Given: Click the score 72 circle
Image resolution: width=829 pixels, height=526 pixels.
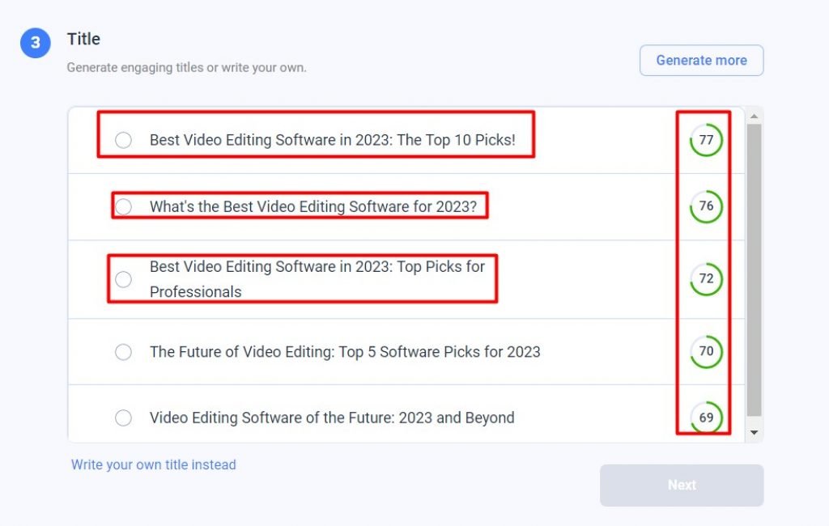Looking at the screenshot, I should (x=704, y=278).
